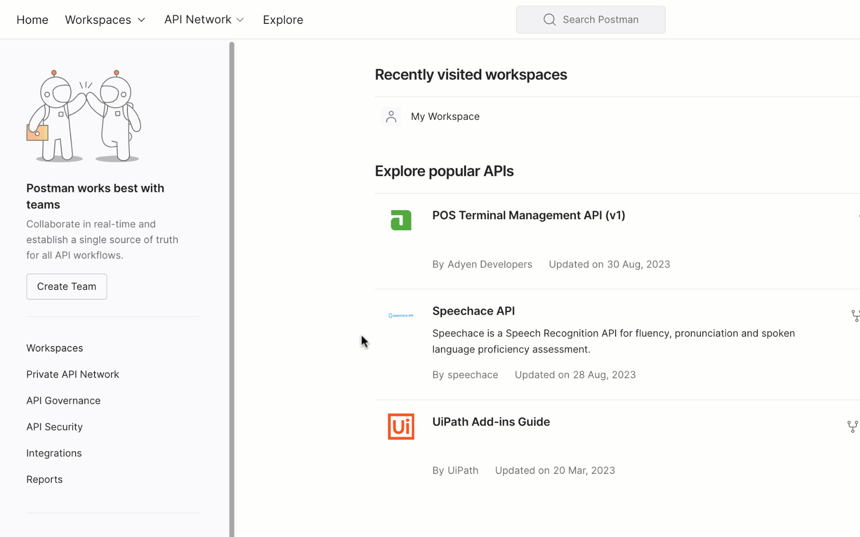The height and width of the screenshot is (537, 860).
Task: Go to the Home tab
Action: 32,20
